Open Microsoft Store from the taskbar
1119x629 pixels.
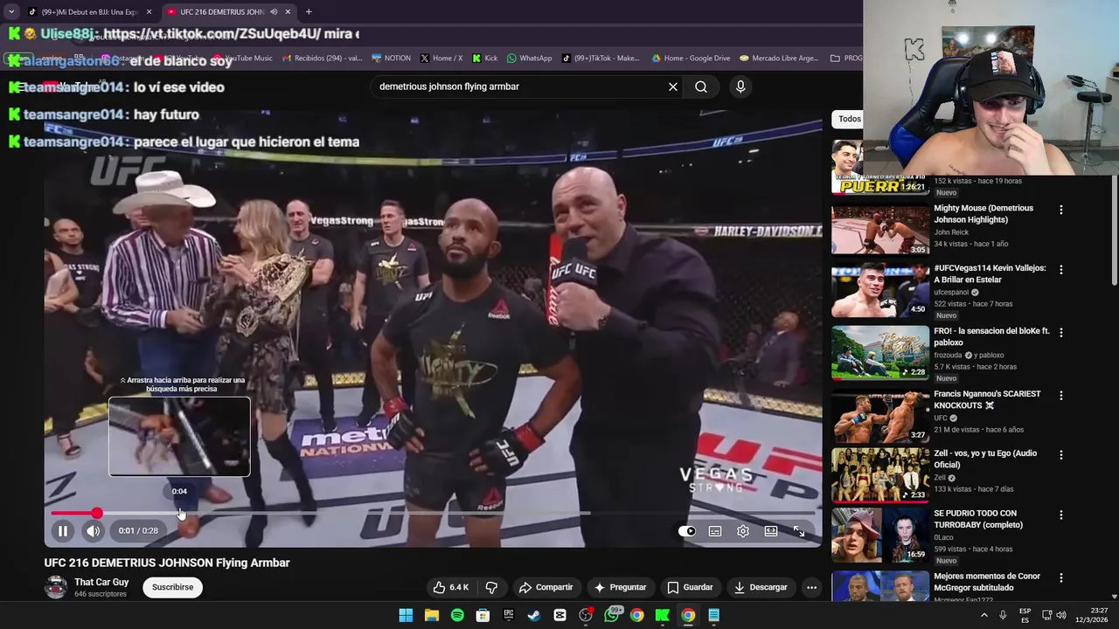(x=483, y=615)
